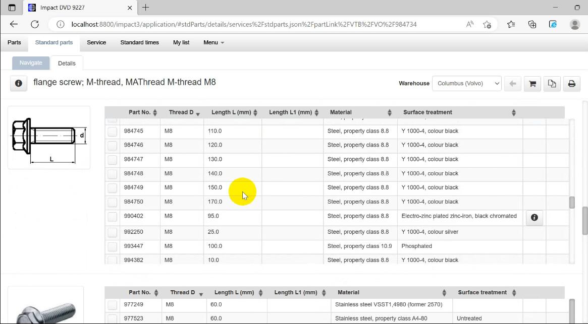
Task: Open the Warehouse dropdown showing Columbus (Volvo)
Action: (466, 84)
